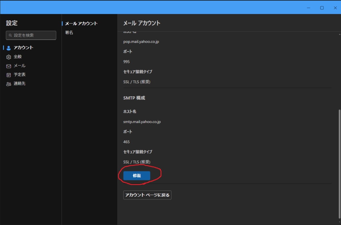Maximize the settings window

tap(322, 8)
